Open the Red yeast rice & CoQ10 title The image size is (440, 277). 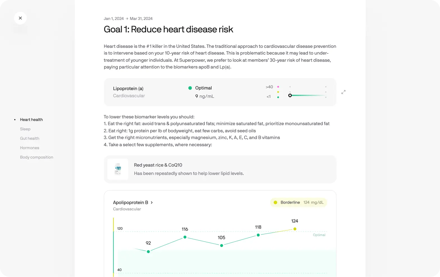(x=158, y=165)
